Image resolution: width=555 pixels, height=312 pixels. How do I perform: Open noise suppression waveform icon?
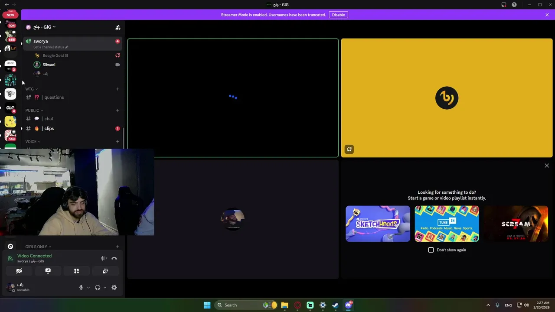[104, 258]
